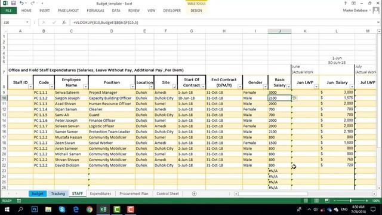
Task: Click the macro recording icon in status bar
Action: tap(19, 201)
